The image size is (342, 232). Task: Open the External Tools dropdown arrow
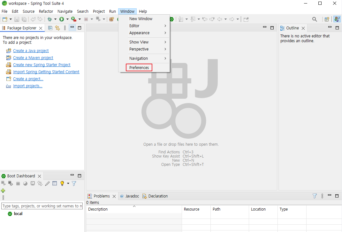pos(80,19)
